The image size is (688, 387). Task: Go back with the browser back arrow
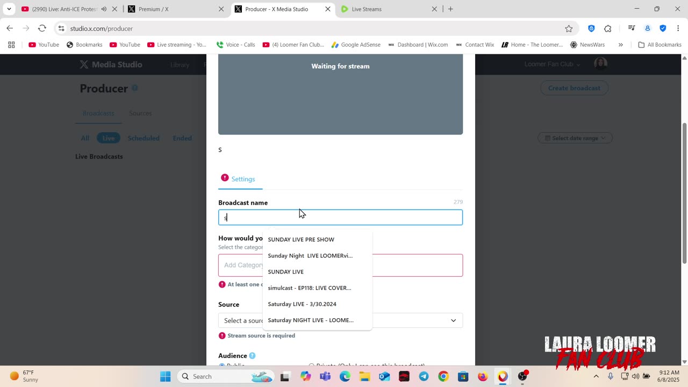(x=10, y=28)
